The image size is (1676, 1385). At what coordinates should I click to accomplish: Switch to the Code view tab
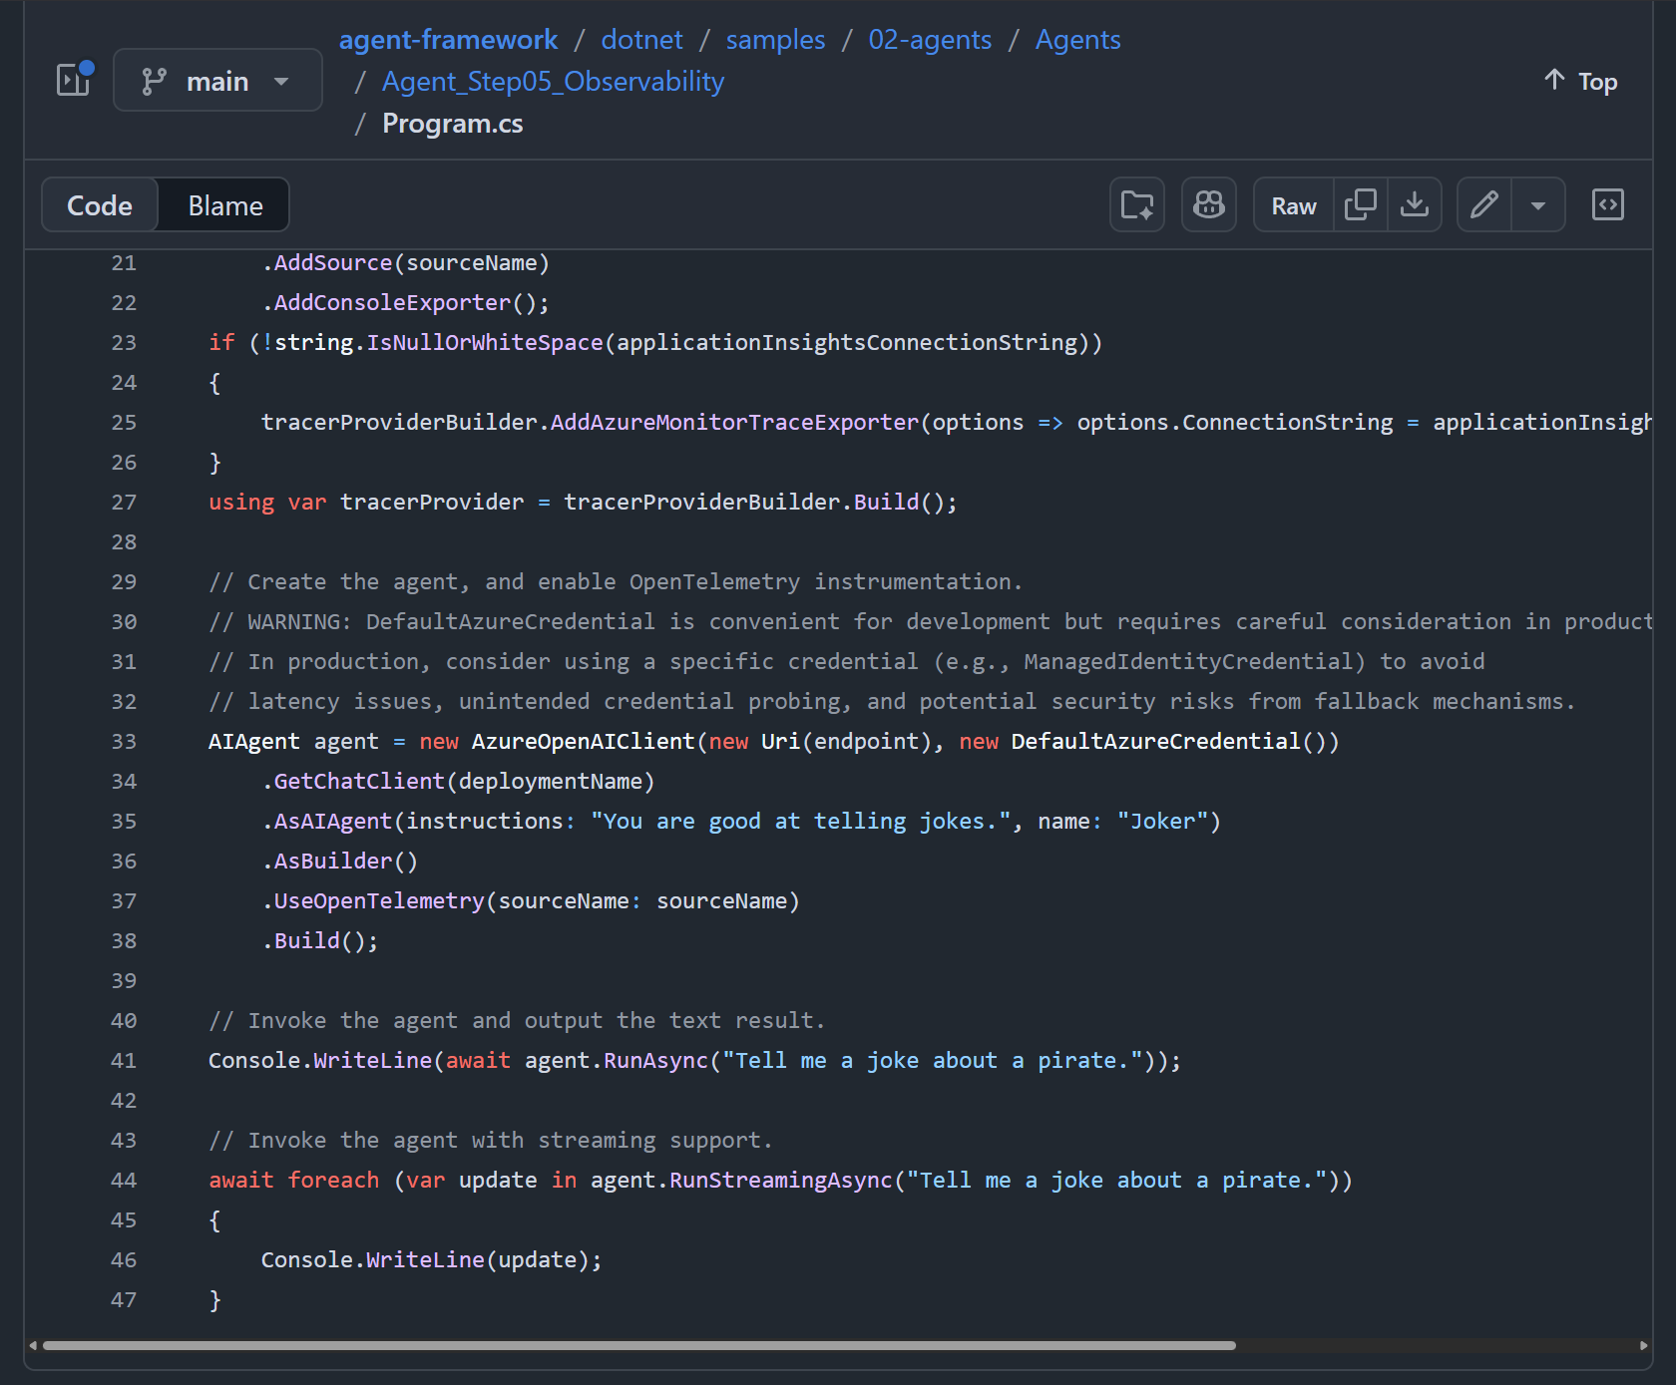pyautogui.click(x=100, y=205)
